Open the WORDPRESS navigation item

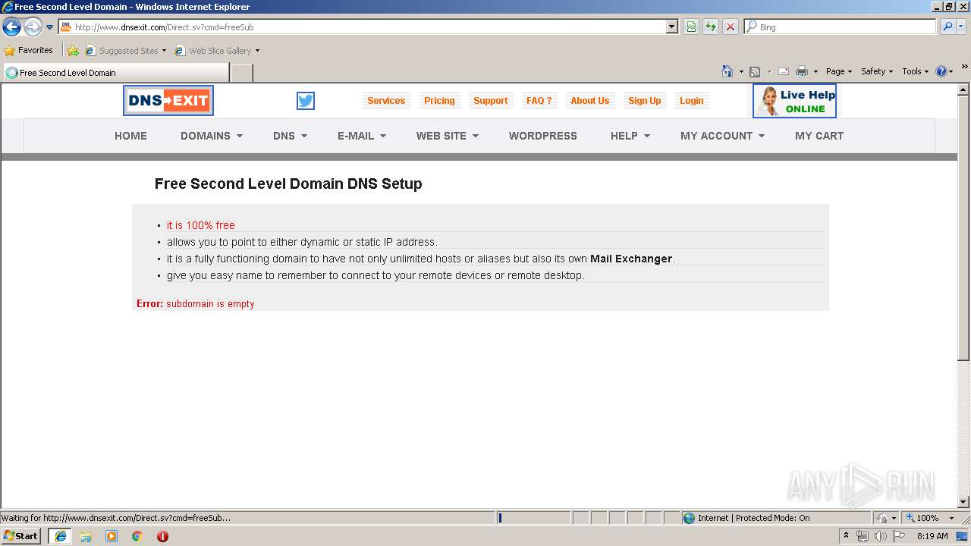pyautogui.click(x=543, y=136)
